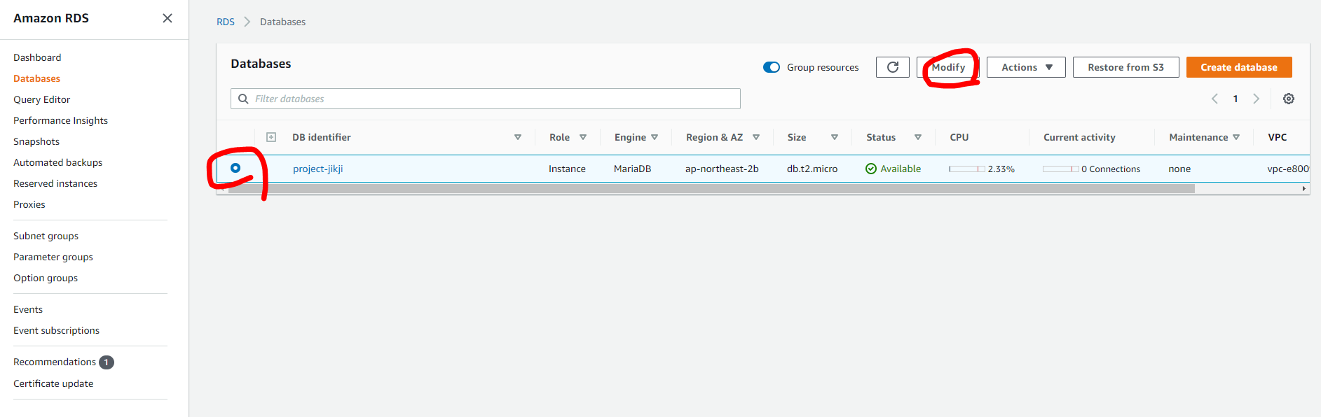Click Restore from S3 button

point(1125,67)
